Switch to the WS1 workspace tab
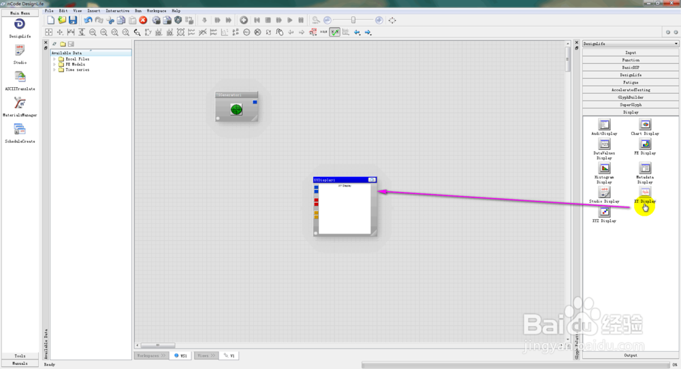This screenshot has width=681, height=369. point(180,355)
